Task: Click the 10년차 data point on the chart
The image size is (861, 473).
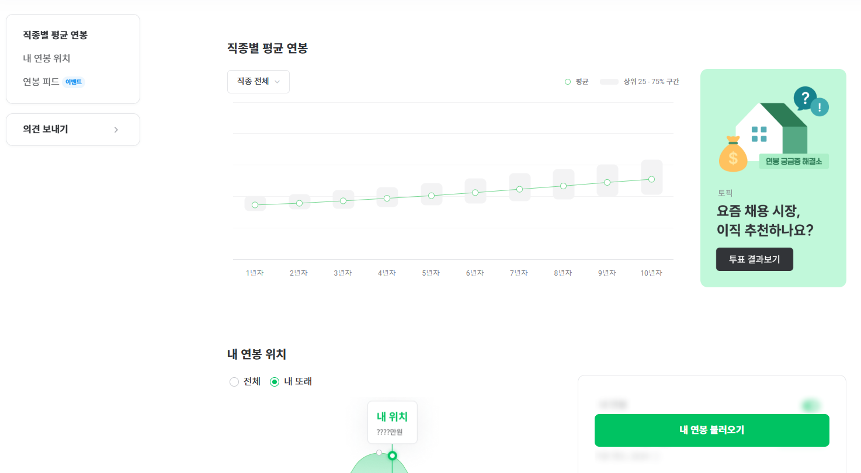Action: (x=651, y=179)
